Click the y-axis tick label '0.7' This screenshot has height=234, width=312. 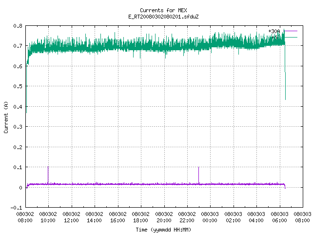click(x=18, y=46)
